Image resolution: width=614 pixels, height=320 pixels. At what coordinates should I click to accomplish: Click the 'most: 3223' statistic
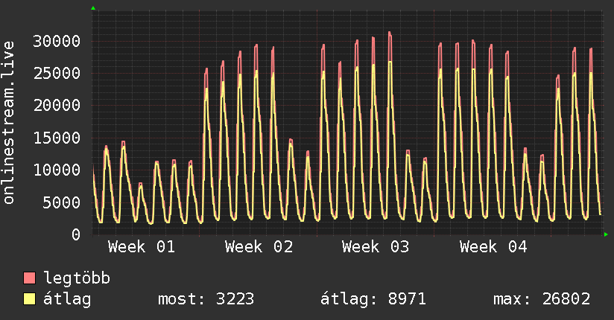pos(206,299)
